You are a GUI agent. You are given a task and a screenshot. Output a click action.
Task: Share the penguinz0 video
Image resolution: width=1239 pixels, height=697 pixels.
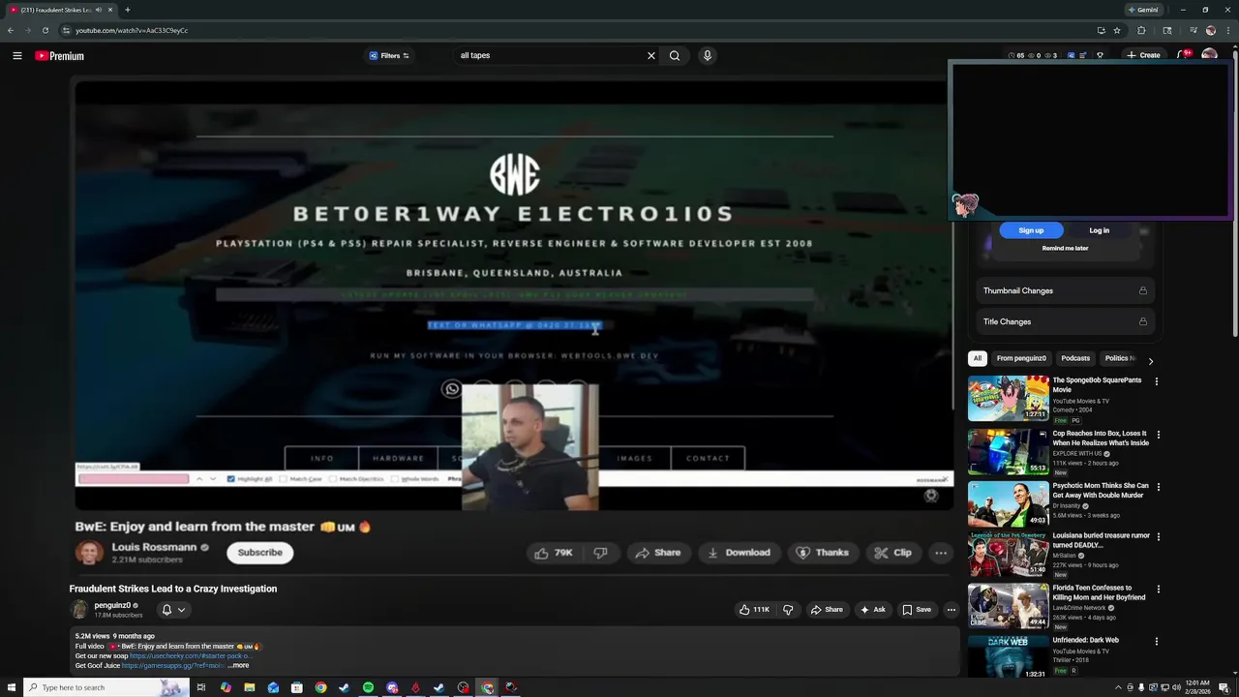(827, 610)
